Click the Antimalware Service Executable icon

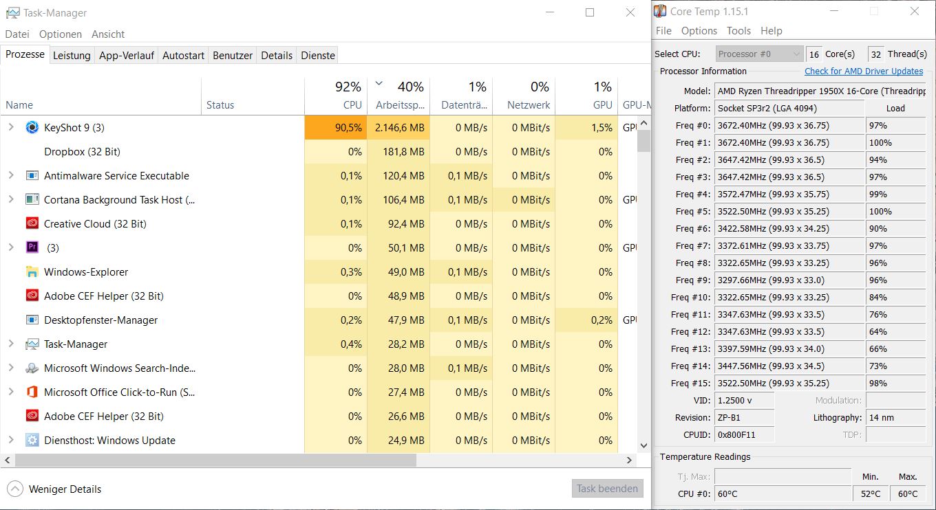32,176
